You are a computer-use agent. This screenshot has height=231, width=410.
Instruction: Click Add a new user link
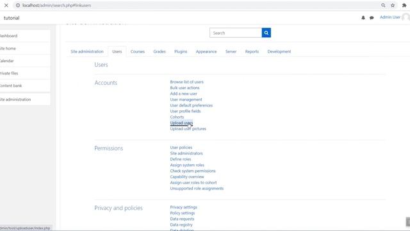click(x=184, y=94)
